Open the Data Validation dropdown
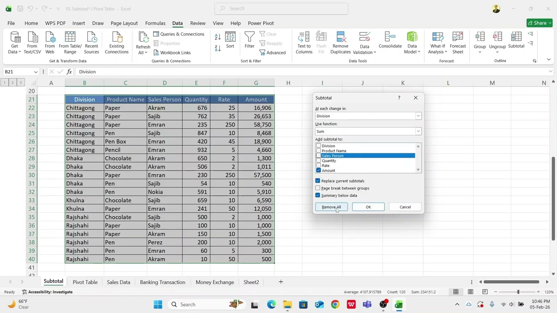Viewport: 557px width, 313px height. [x=365, y=43]
